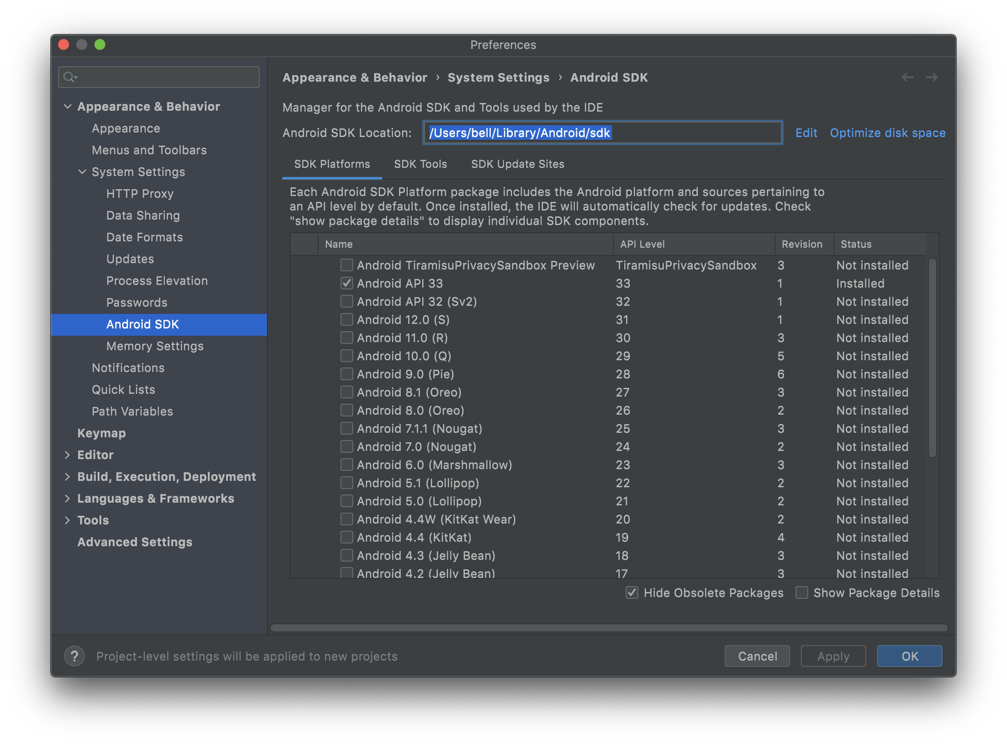Click System Settings in the breadcrumb
The width and height of the screenshot is (1007, 744).
tap(499, 78)
